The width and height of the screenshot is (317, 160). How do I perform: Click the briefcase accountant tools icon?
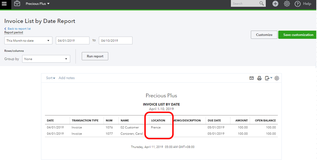pyautogui.click(x=17, y=3)
